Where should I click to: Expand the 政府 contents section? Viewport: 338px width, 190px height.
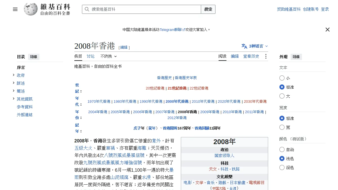14,75
